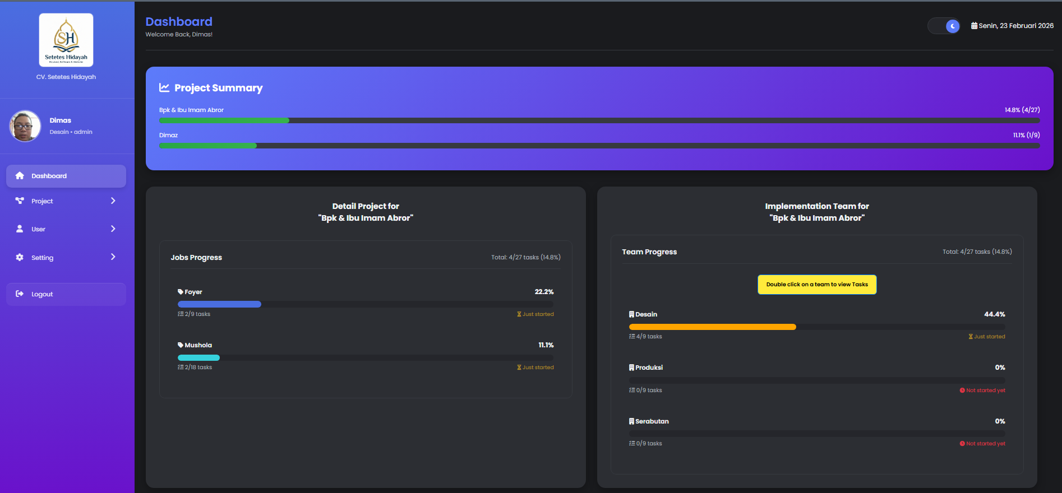This screenshot has height=493, width=1062.
Task: Click the Bpk & Ibu Imam Abror progress bar
Action: (599, 120)
